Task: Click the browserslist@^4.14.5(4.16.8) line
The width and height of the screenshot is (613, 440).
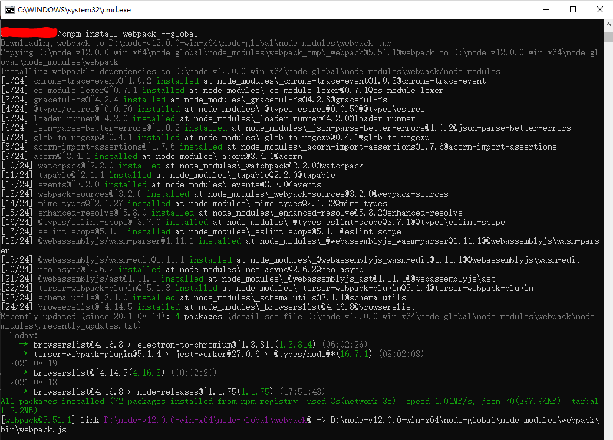Action: pyautogui.click(x=118, y=373)
